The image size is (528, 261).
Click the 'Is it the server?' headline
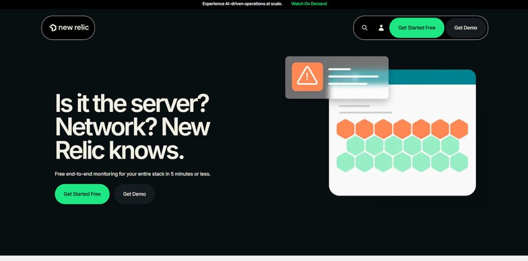coord(133,127)
